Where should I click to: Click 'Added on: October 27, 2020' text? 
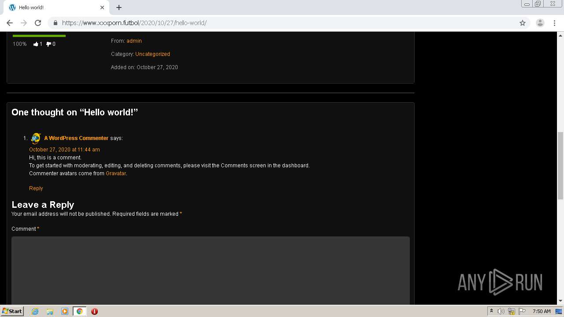coord(145,67)
